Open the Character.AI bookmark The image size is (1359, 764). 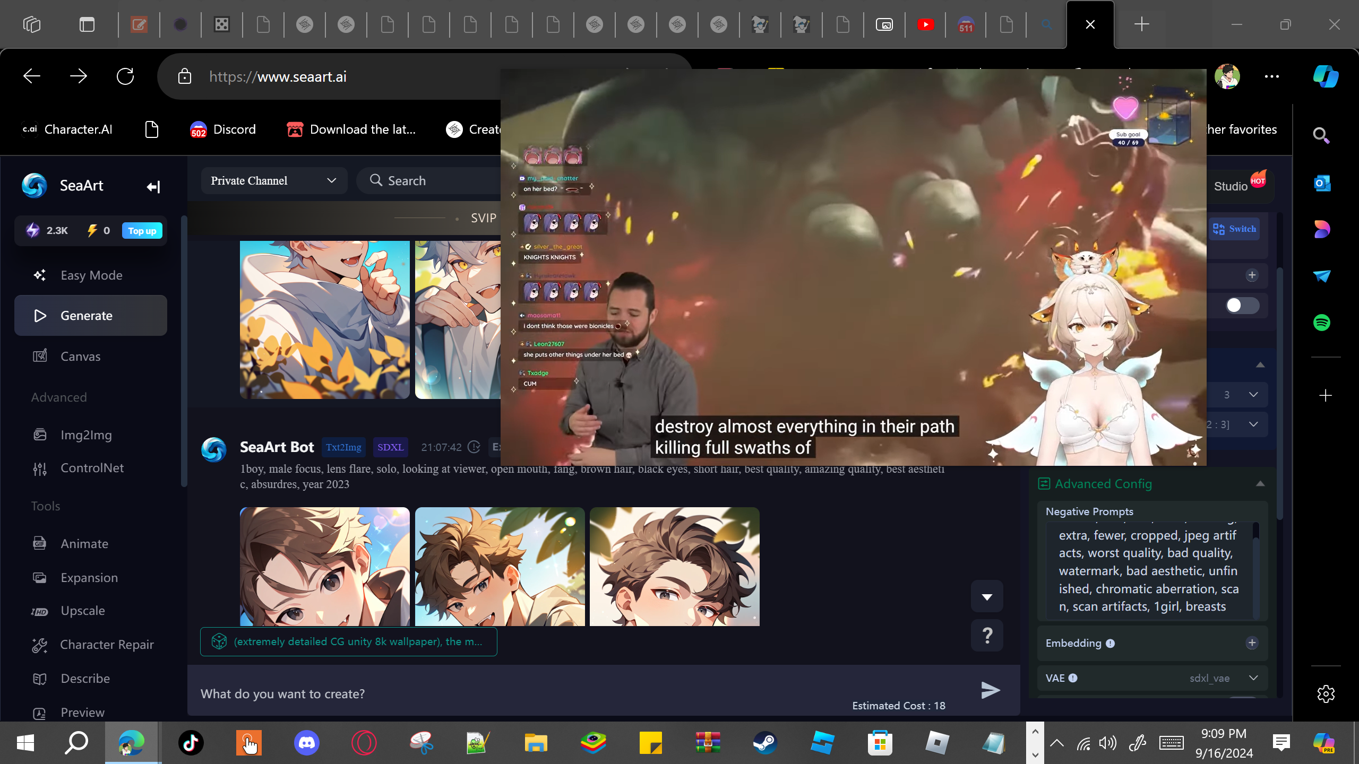[67, 129]
